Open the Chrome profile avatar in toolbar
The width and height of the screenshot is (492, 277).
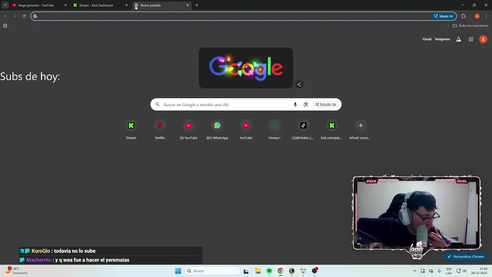(x=477, y=16)
